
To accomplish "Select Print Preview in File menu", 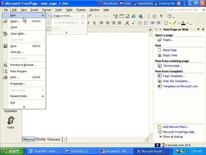I will (x=24, y=71).
